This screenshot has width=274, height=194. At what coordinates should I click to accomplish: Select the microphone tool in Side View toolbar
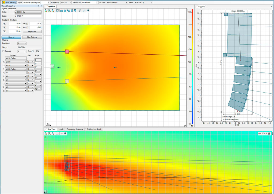[65, 134]
